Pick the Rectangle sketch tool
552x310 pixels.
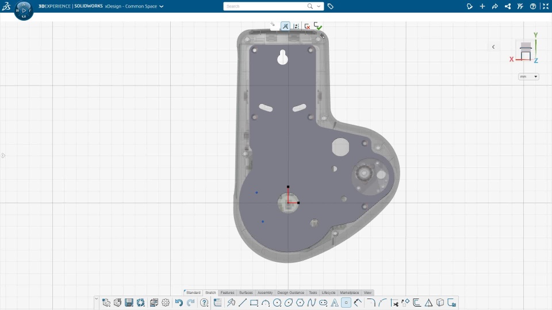tap(254, 303)
